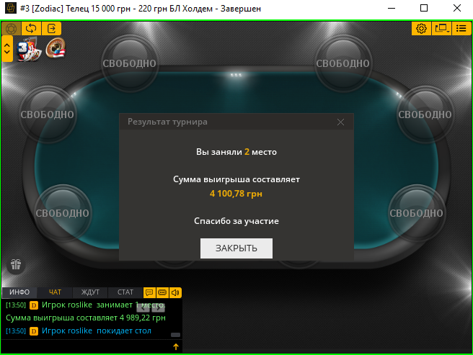This screenshot has height=355, width=473.
Task: Click the refresh arrows toolbar icon
Action: click(31, 29)
